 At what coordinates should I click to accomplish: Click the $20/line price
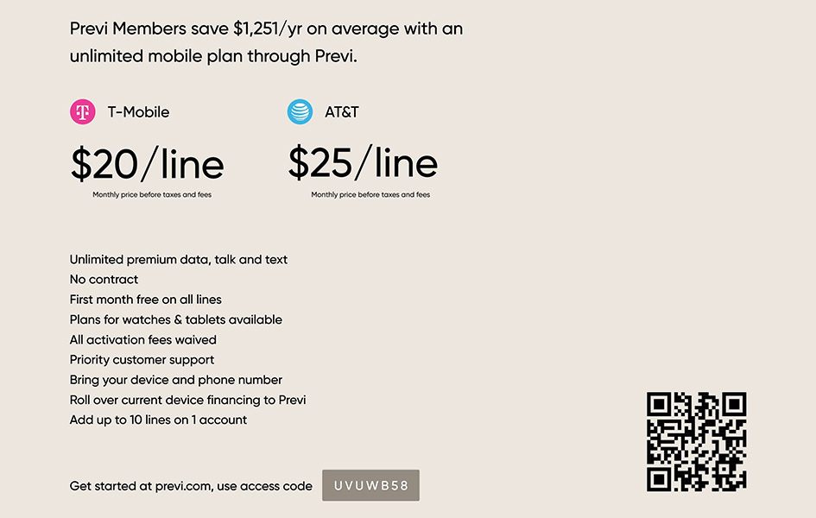pos(148,164)
